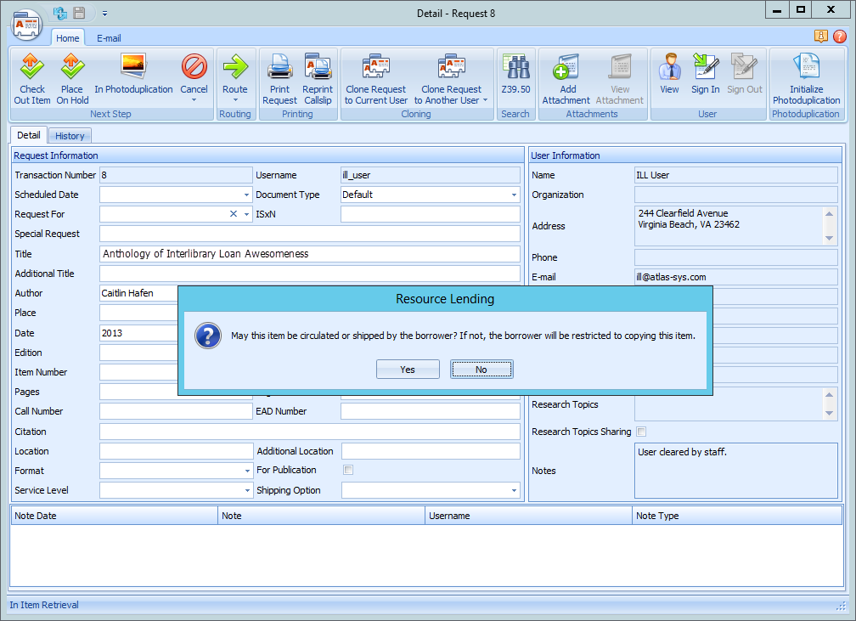Open the Document Type dropdown
The height and width of the screenshot is (621, 856).
pos(513,195)
